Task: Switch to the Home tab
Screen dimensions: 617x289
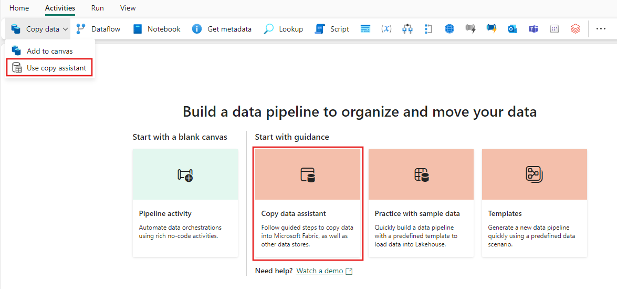Action: 19,8
